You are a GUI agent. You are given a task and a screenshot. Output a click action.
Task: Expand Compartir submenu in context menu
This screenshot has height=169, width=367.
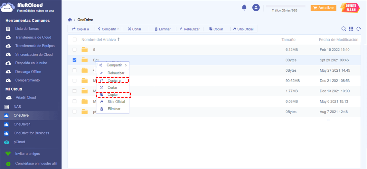pos(113,65)
